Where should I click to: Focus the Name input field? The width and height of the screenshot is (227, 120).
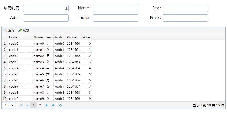116,9
